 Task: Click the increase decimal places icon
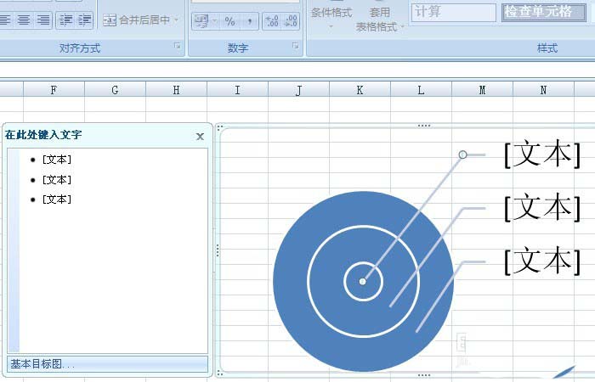tap(270, 20)
